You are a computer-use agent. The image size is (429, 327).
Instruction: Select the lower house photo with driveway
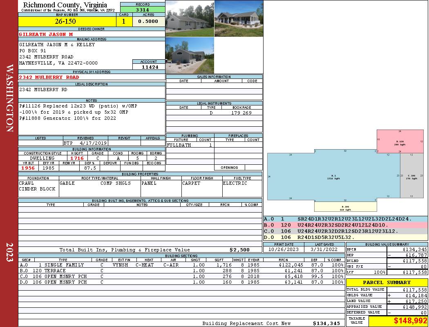pos(190,55)
